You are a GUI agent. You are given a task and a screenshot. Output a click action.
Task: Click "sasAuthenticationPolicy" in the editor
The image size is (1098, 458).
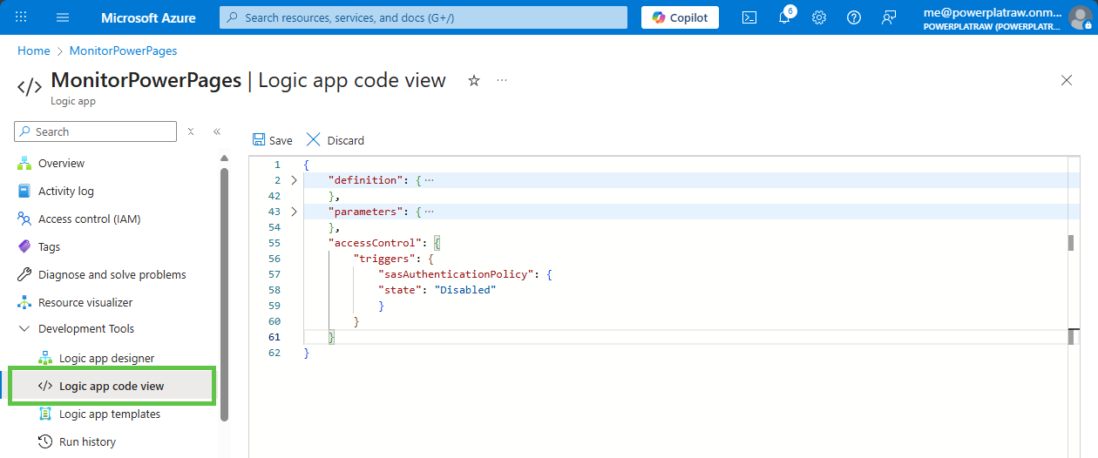(x=457, y=274)
